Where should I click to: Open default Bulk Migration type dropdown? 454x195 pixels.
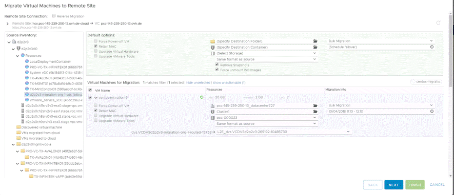pos(381,41)
